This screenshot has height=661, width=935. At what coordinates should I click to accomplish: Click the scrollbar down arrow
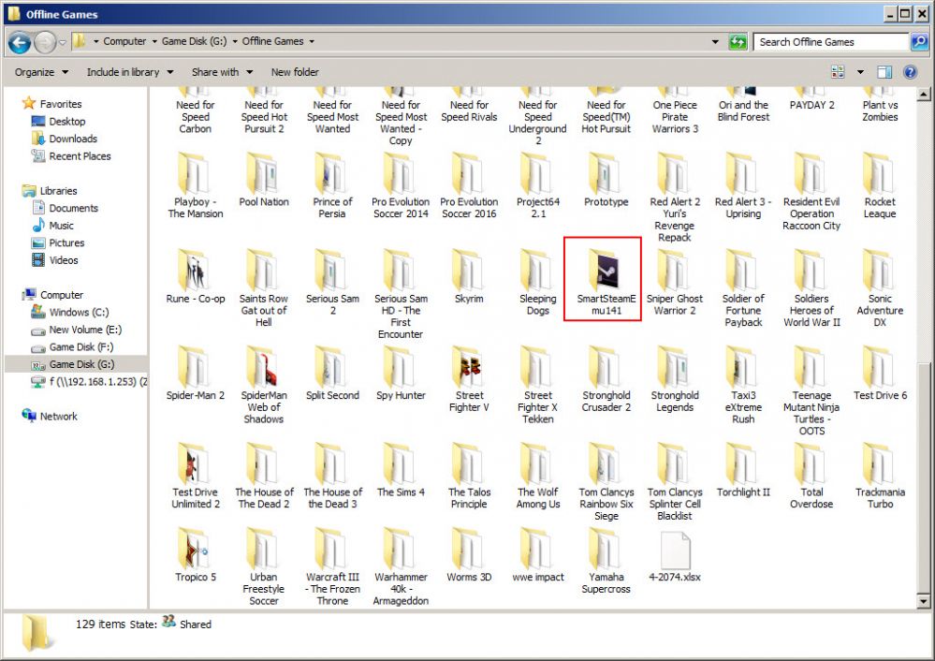[923, 601]
